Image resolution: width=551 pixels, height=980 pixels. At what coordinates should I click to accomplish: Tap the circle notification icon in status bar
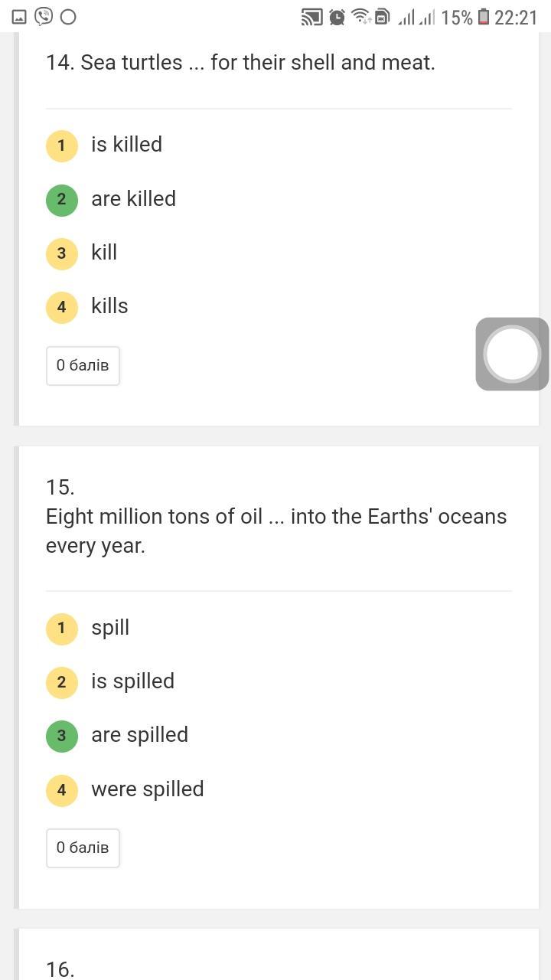pos(68,17)
